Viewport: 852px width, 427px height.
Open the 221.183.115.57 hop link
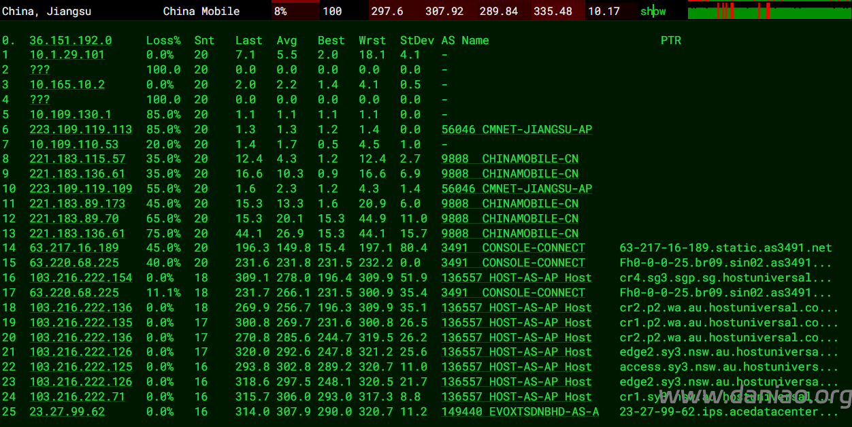77,159
